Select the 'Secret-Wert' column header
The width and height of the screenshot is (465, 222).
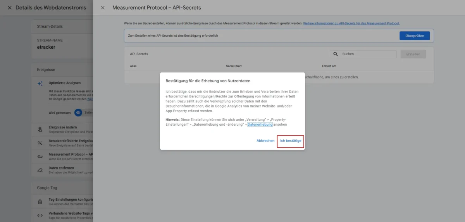[x=234, y=66]
